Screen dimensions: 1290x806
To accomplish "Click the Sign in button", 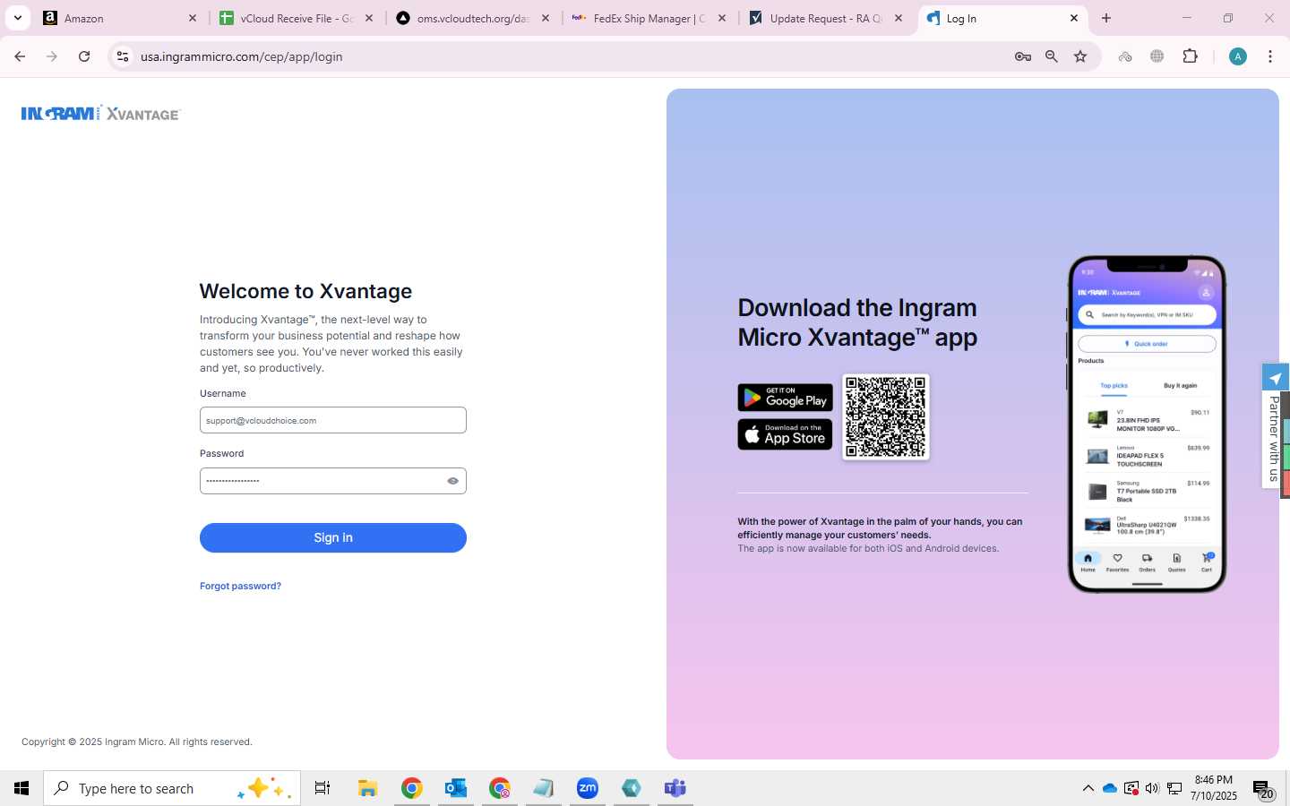I will [333, 537].
